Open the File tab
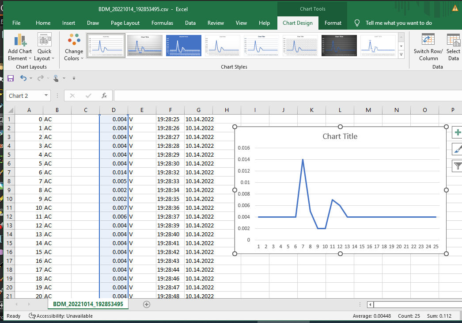The image size is (462, 323). coord(16,23)
